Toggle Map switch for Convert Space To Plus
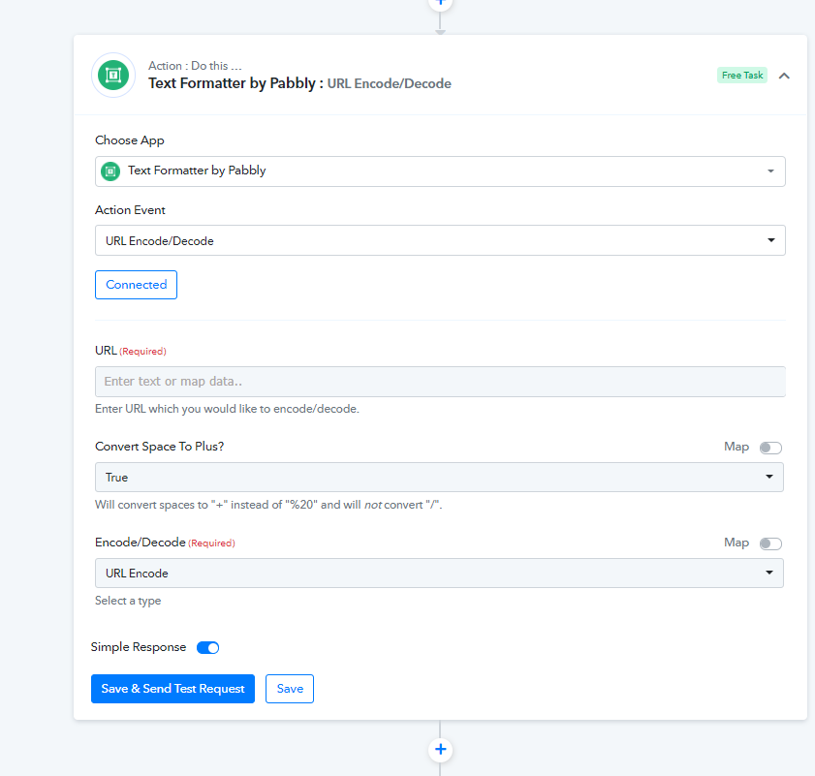The width and height of the screenshot is (815, 776). pos(770,448)
